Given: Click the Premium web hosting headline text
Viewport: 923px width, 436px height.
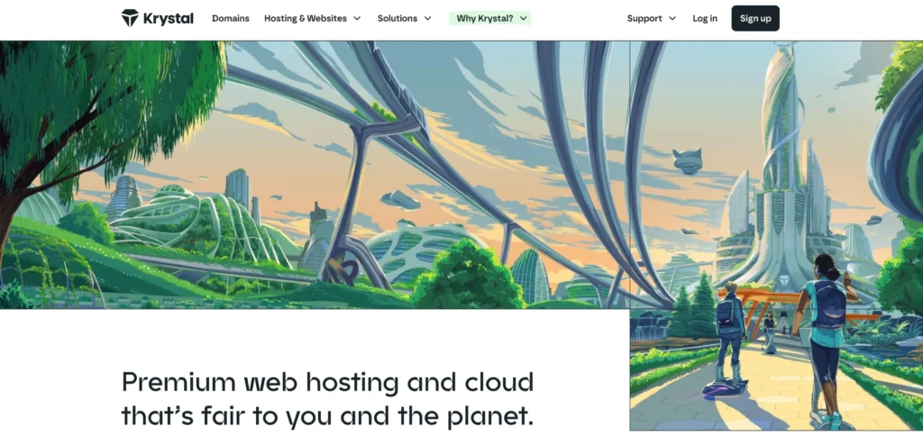Looking at the screenshot, I should [x=327, y=399].
